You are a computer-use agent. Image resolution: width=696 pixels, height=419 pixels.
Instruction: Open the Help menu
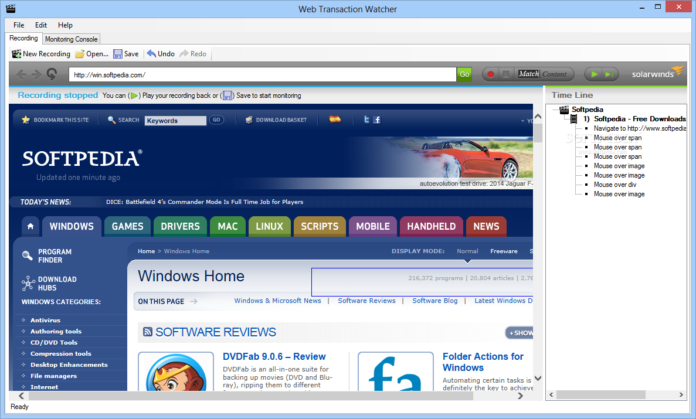click(65, 25)
